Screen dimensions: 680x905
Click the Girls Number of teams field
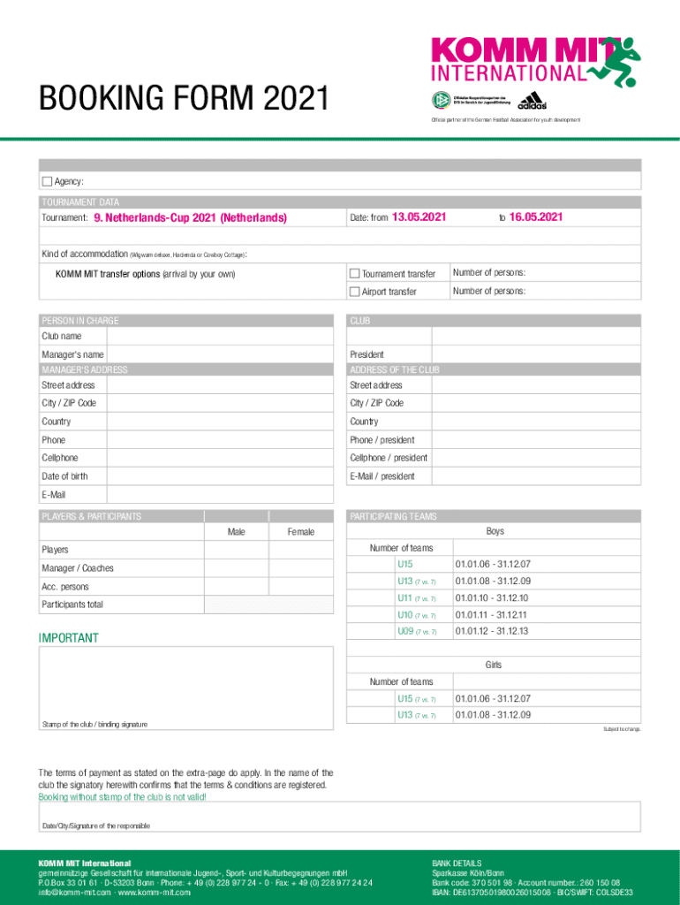tap(547, 681)
